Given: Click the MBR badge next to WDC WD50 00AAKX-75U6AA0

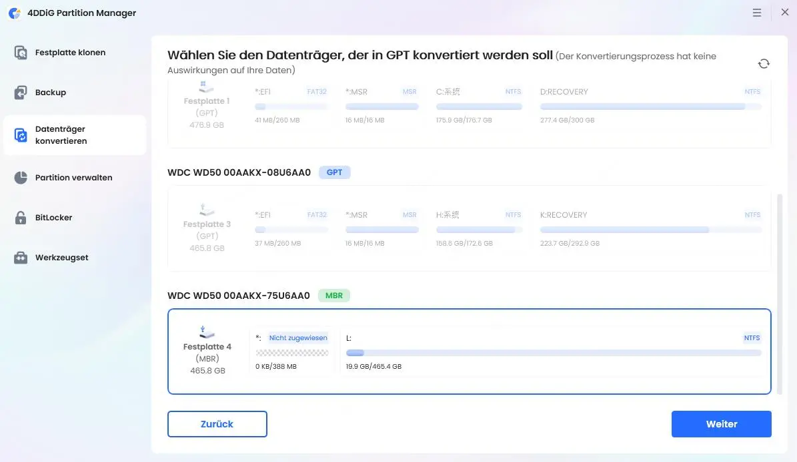Looking at the screenshot, I should tap(334, 296).
